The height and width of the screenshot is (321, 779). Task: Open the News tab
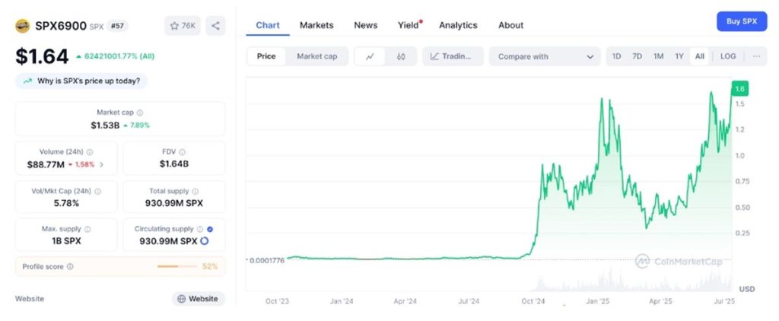pyautogui.click(x=366, y=25)
